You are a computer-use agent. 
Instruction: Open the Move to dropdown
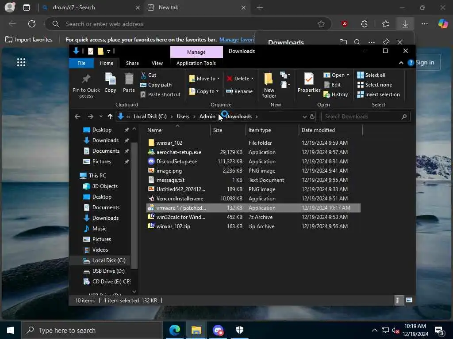point(204,79)
